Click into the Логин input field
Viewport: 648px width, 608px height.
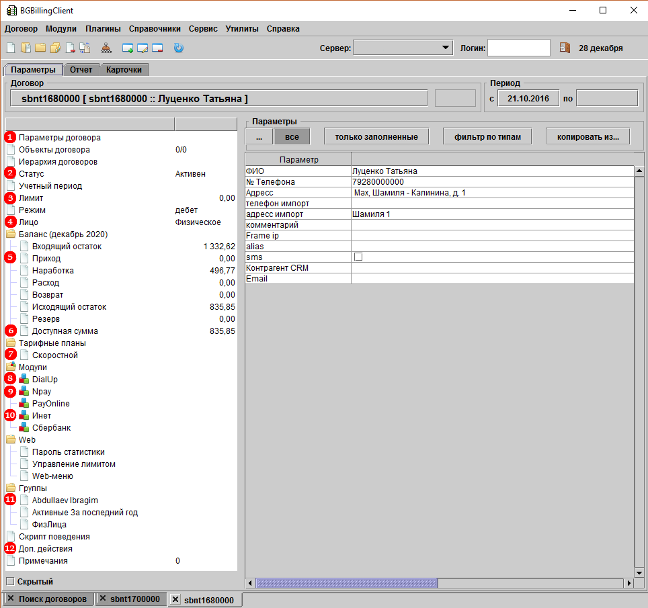coord(518,48)
